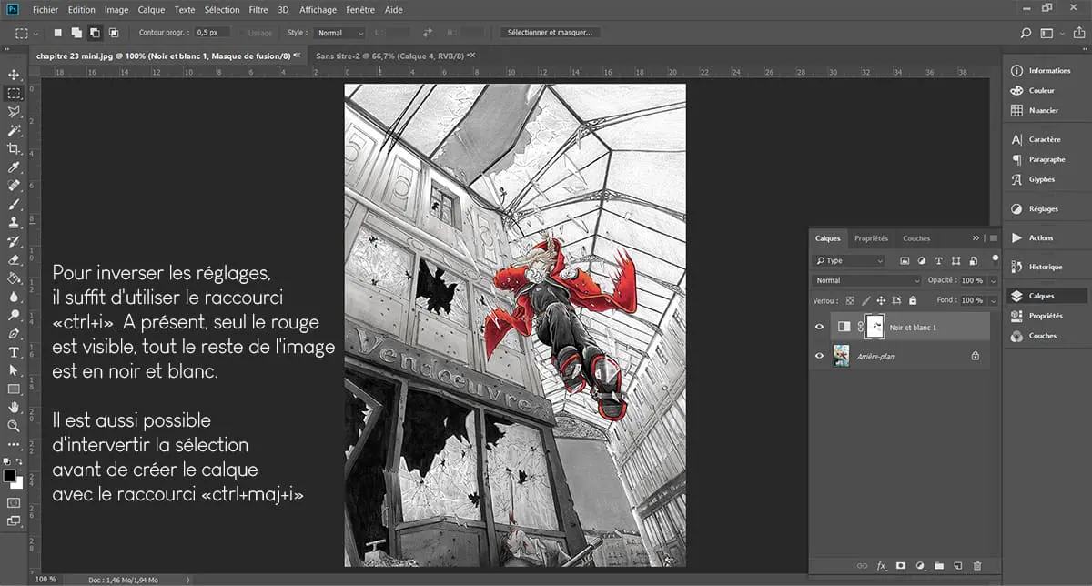
Task: Click the Create new group folder icon
Action: (939, 565)
